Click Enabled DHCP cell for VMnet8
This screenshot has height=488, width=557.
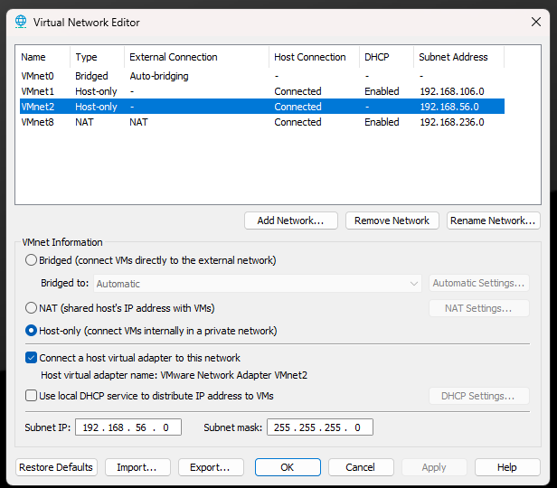382,122
